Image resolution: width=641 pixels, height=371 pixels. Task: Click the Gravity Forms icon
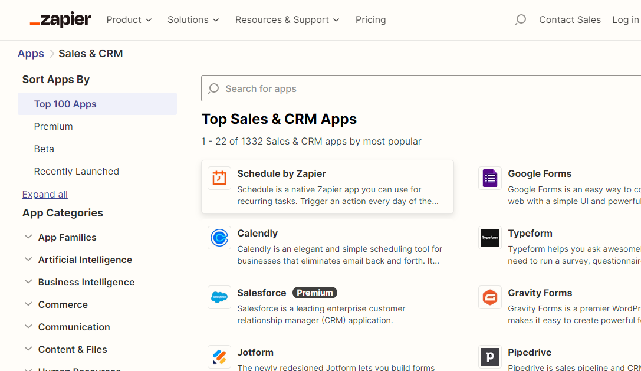(490, 297)
